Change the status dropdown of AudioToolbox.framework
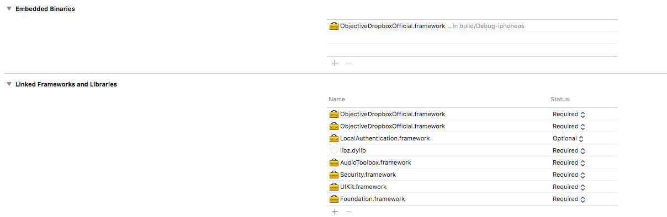Screen dimensions: 667x217 [569, 162]
